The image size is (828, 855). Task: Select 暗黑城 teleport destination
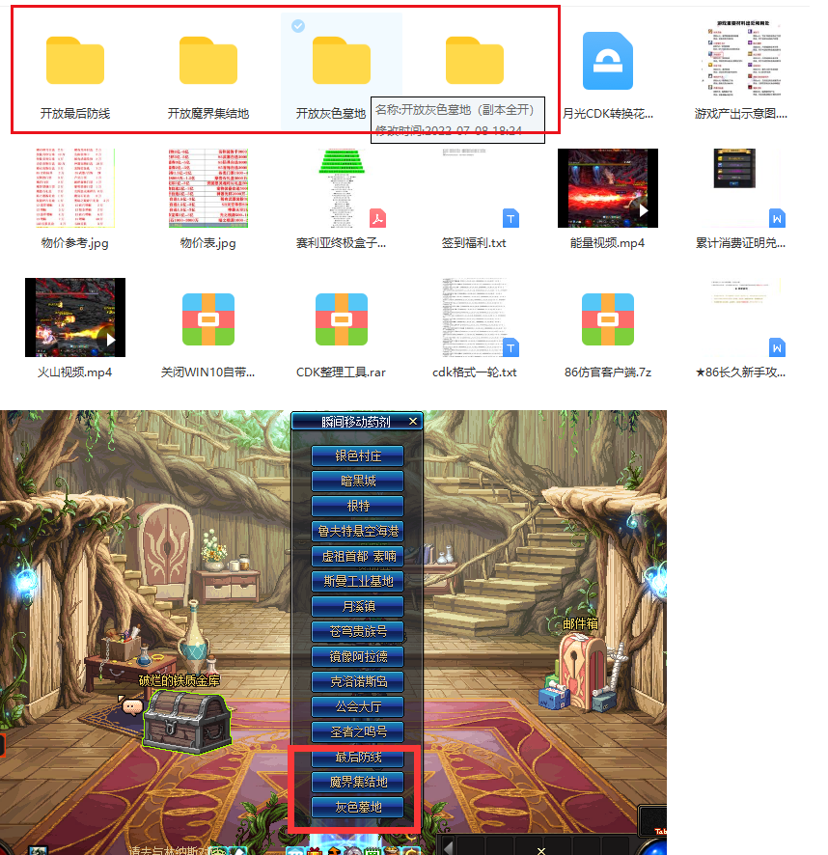point(357,481)
